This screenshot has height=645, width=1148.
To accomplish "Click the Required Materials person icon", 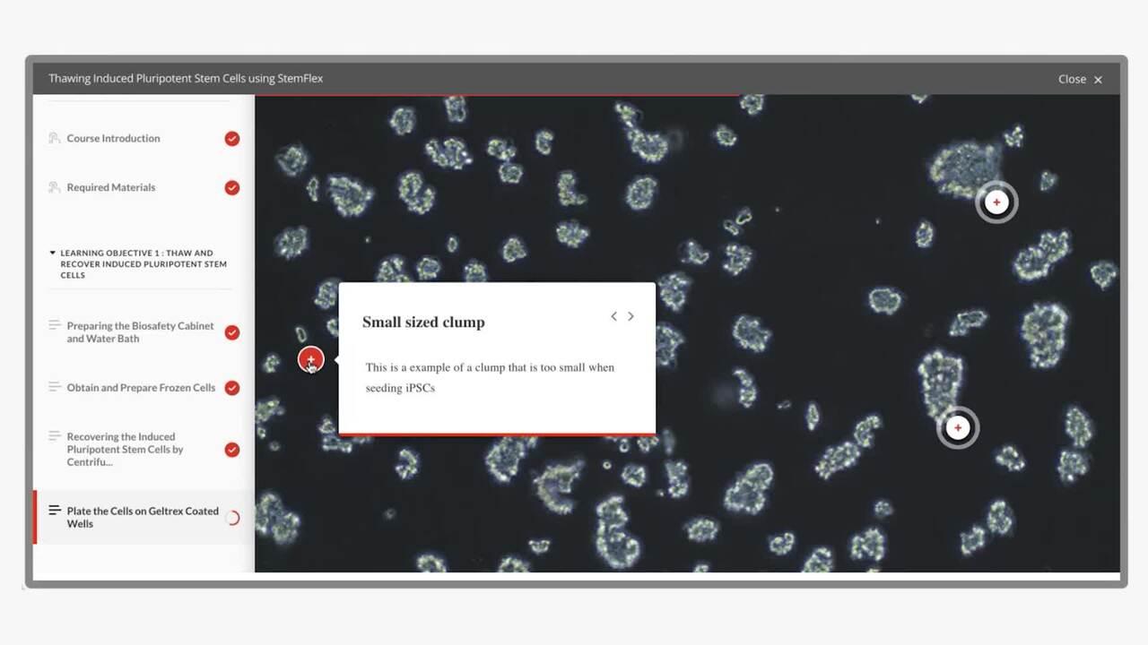I will click(x=55, y=187).
